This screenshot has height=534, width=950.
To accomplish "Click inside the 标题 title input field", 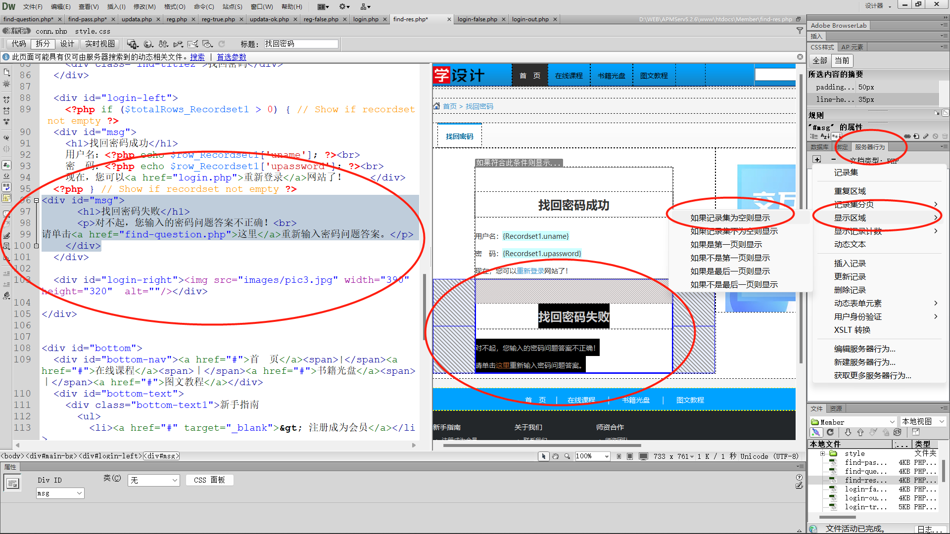I will coord(300,44).
